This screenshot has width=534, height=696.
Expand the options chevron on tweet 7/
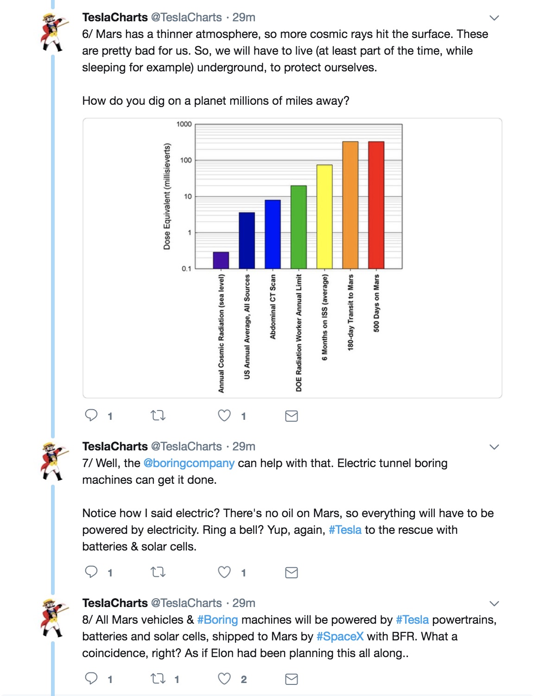click(x=494, y=447)
